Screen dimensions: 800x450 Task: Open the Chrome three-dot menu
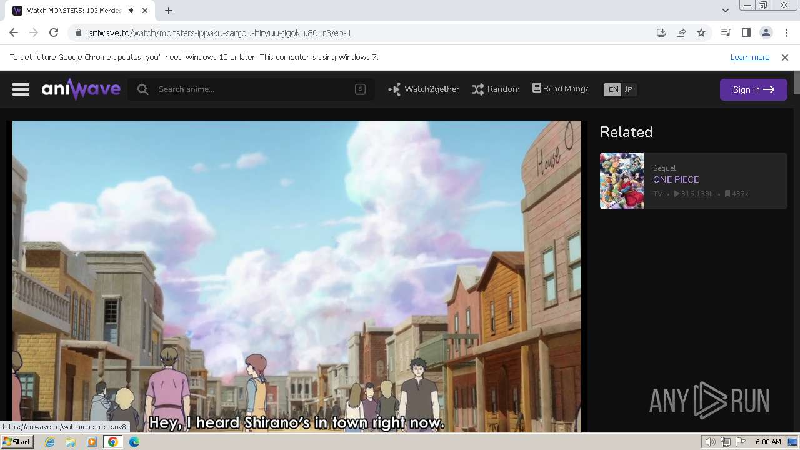tap(786, 33)
